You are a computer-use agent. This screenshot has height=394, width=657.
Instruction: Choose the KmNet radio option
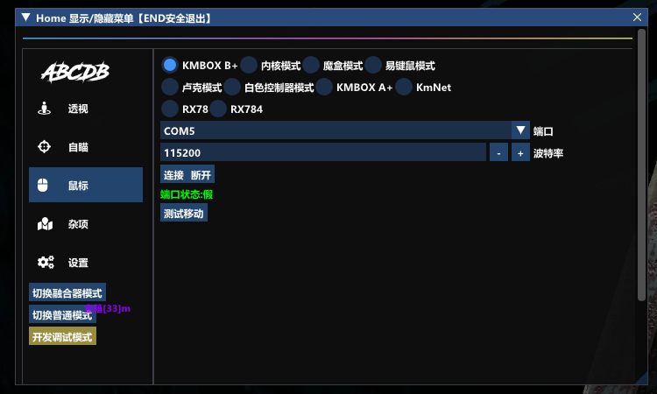404,87
